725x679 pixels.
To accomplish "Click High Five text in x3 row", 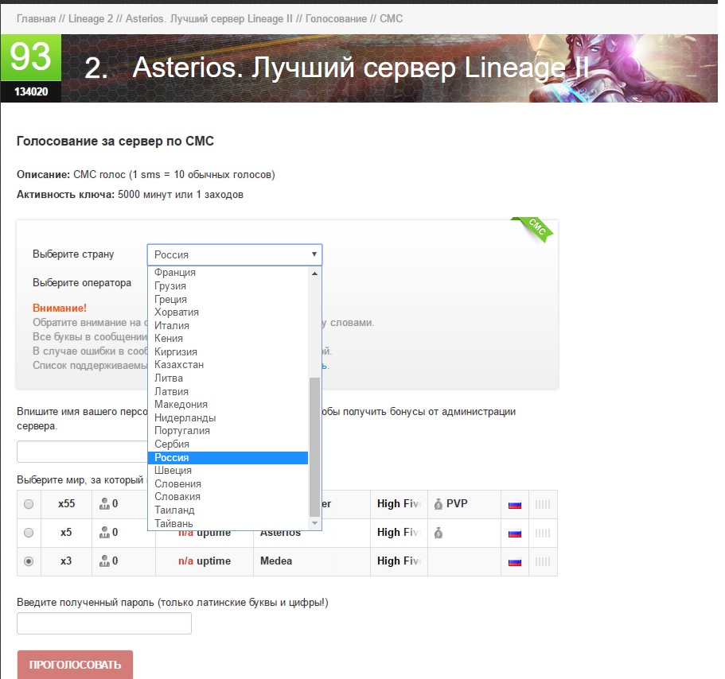I will [x=399, y=561].
